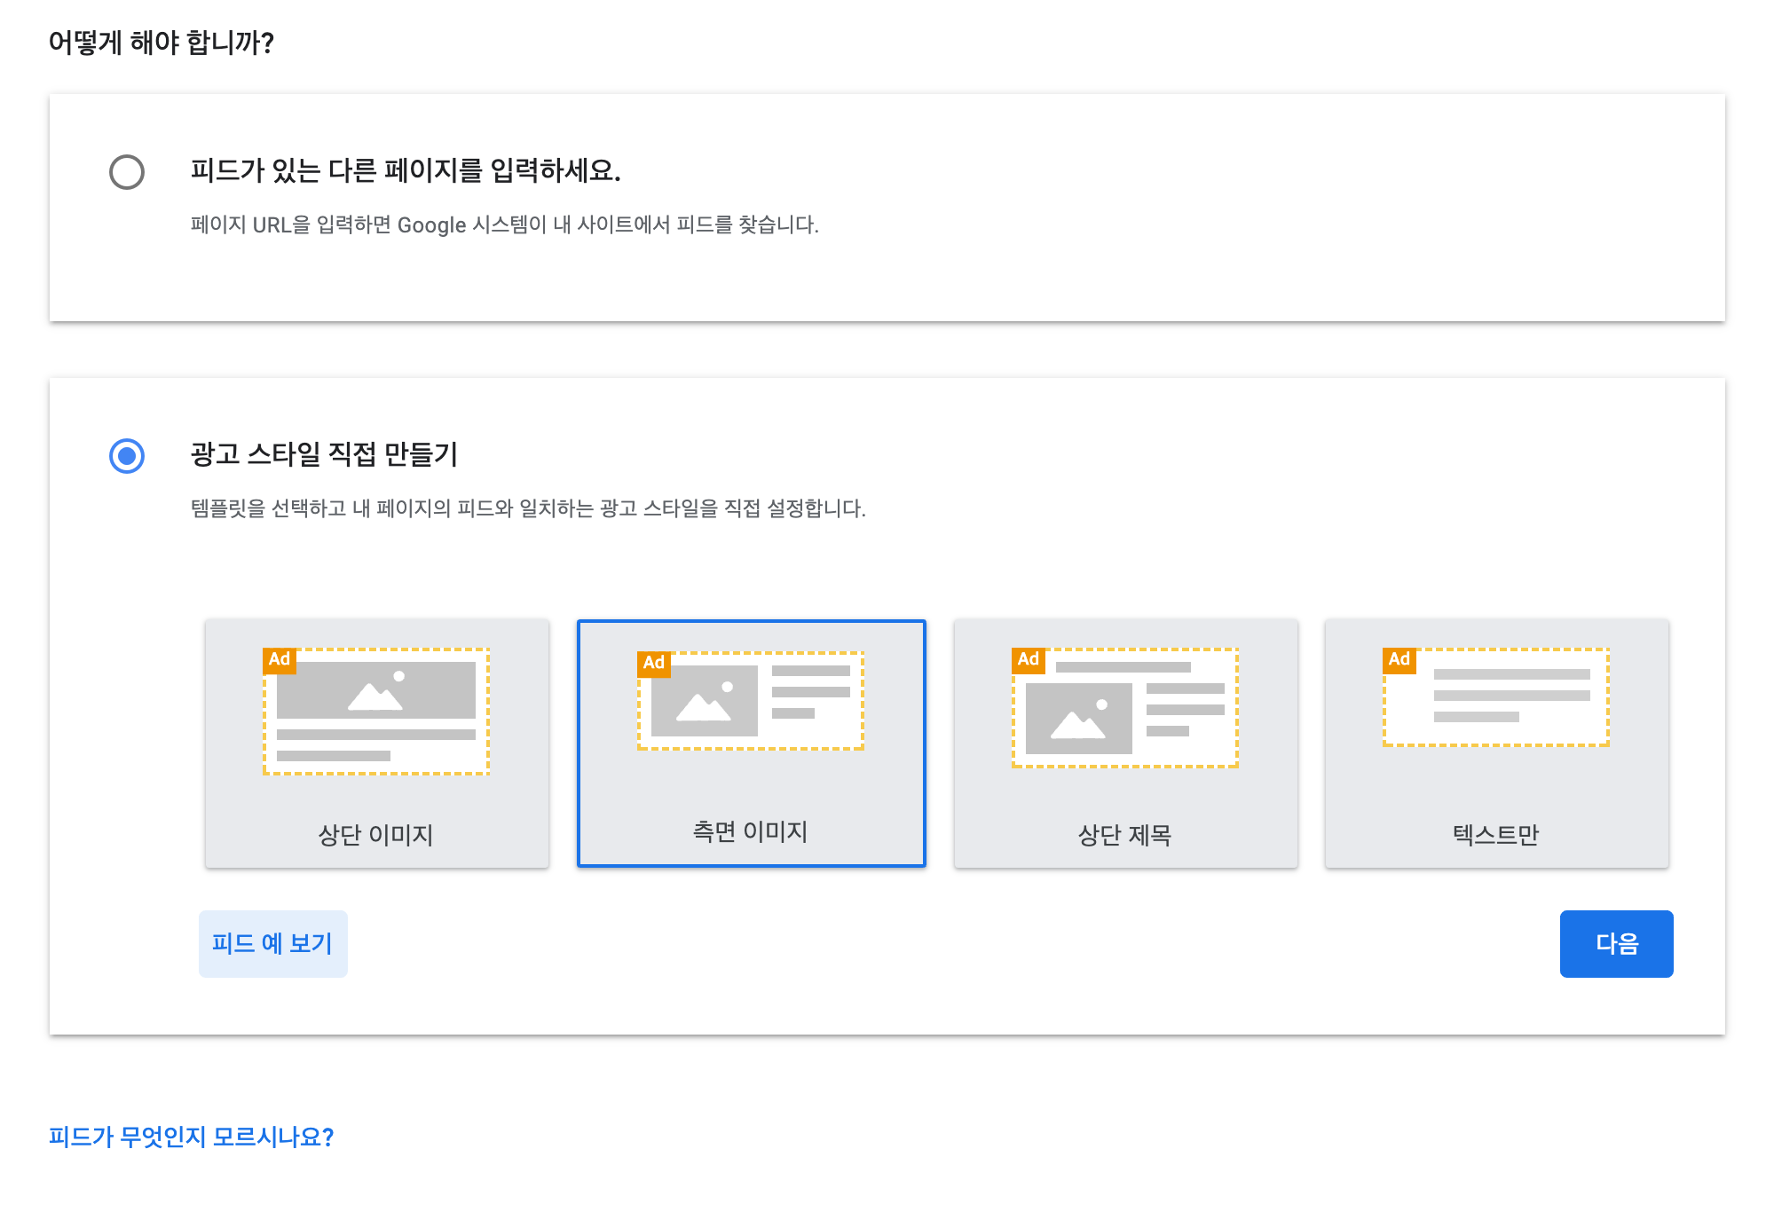Click the 텍스트만 layout preview icon

[1496, 698]
